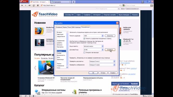
Task: Close the Настройки dialog
Action: point(117,23)
